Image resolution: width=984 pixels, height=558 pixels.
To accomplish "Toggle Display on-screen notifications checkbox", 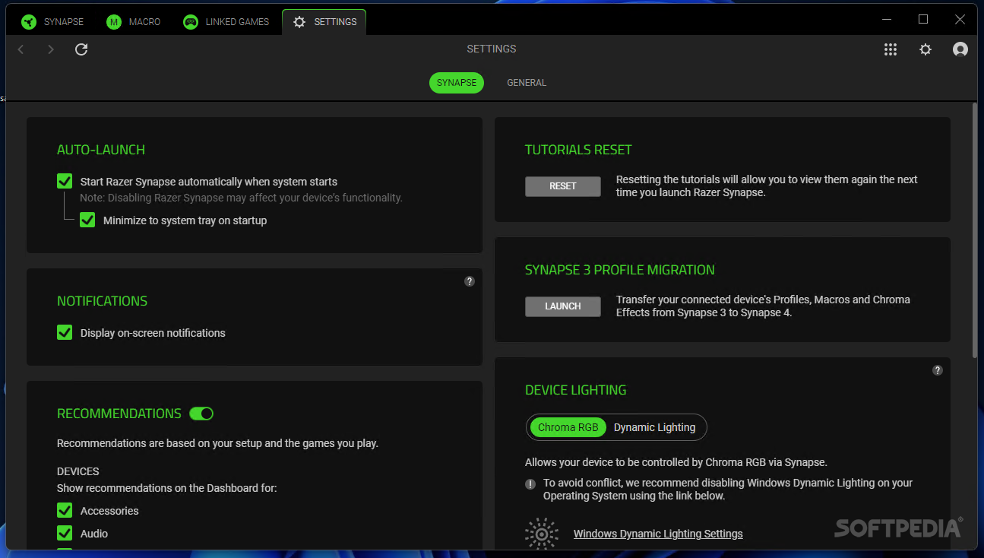I will coord(65,332).
